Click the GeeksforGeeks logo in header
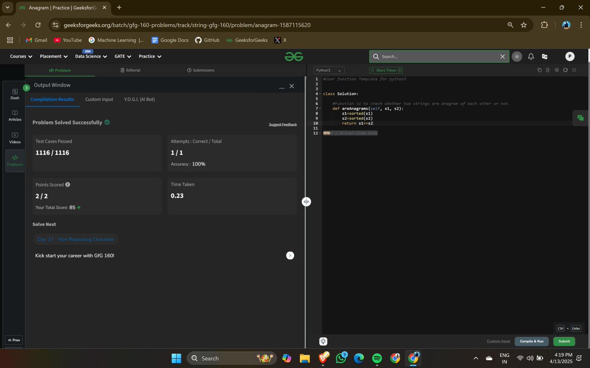 [294, 57]
